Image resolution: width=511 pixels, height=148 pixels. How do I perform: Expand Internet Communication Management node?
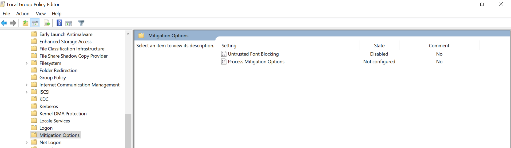tap(26, 85)
